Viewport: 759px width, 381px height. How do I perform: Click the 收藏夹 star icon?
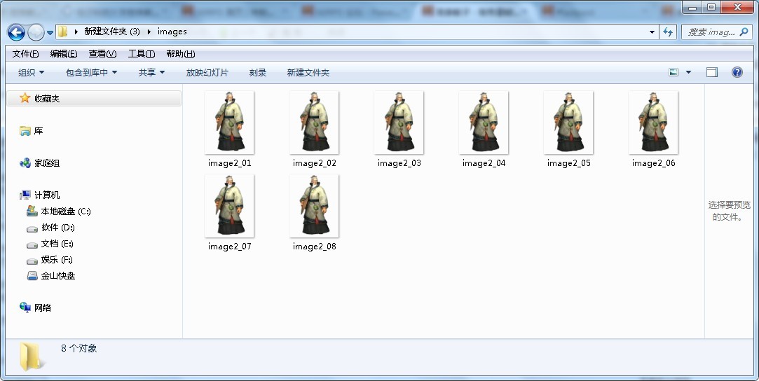point(25,98)
